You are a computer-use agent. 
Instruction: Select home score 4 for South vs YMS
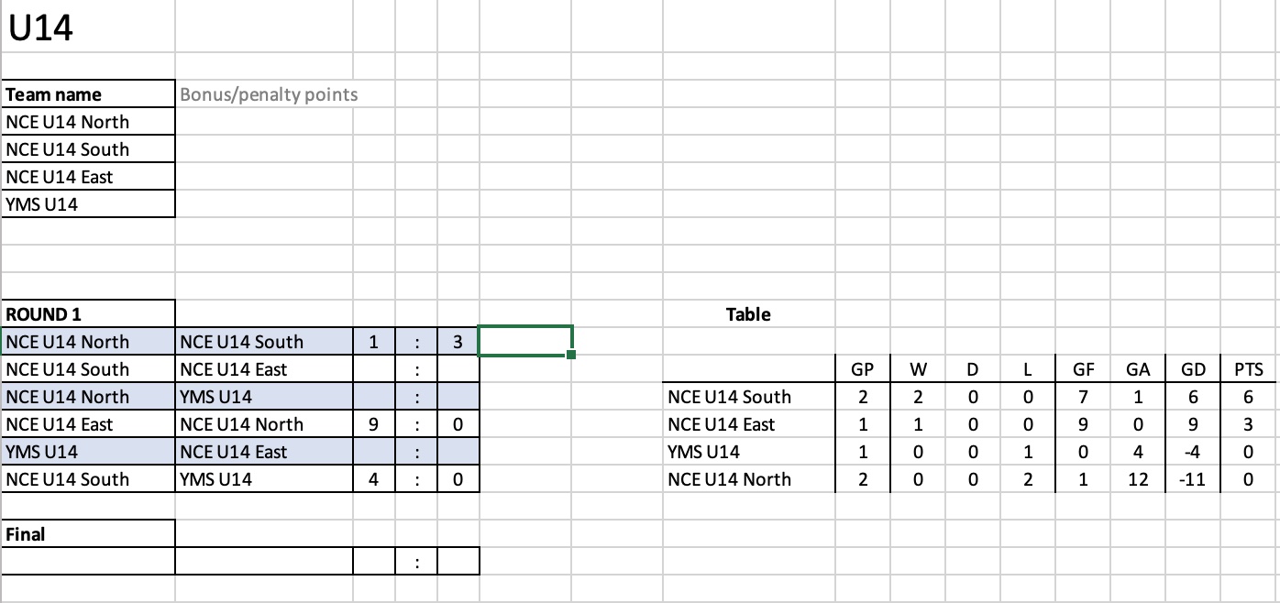(374, 479)
